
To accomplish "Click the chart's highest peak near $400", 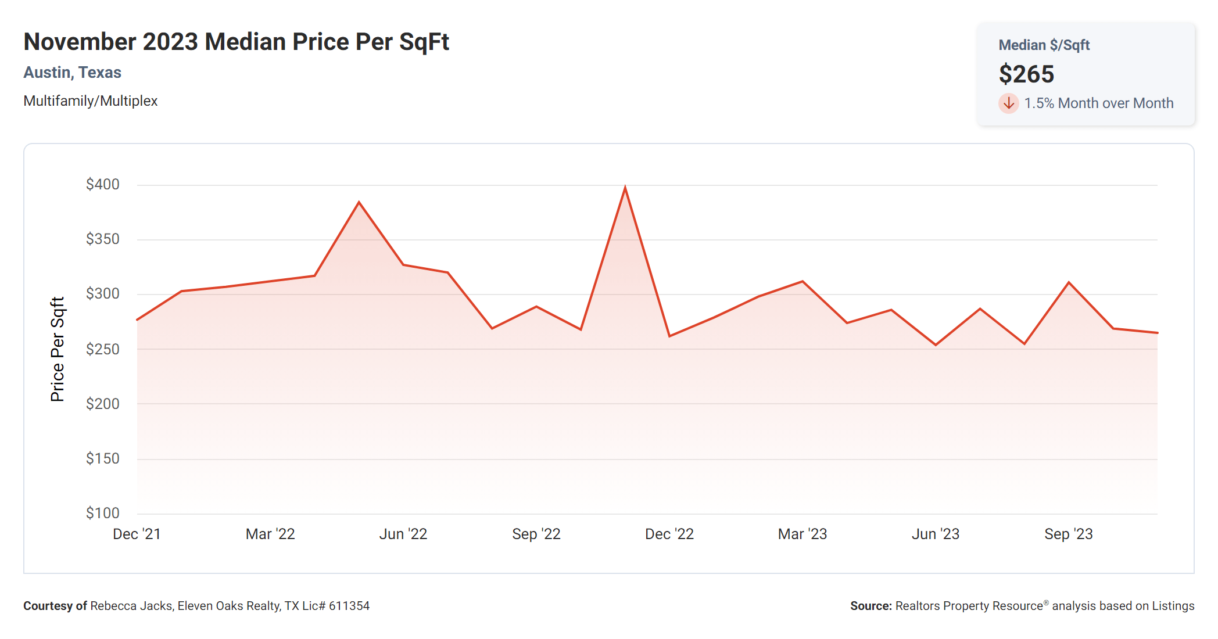I will pos(625,188).
